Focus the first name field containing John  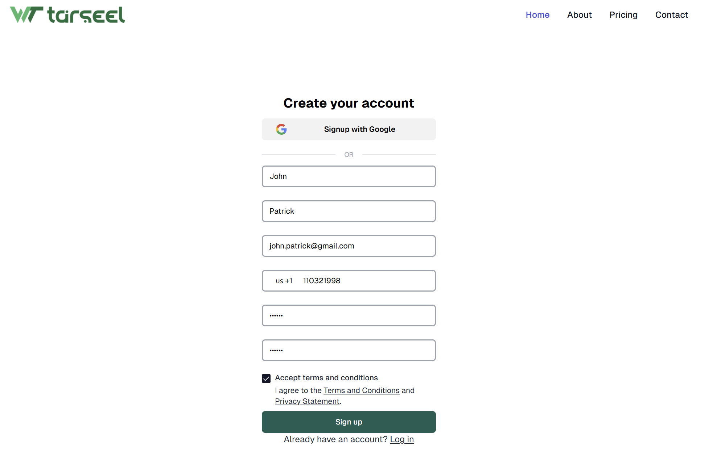pyautogui.click(x=349, y=176)
